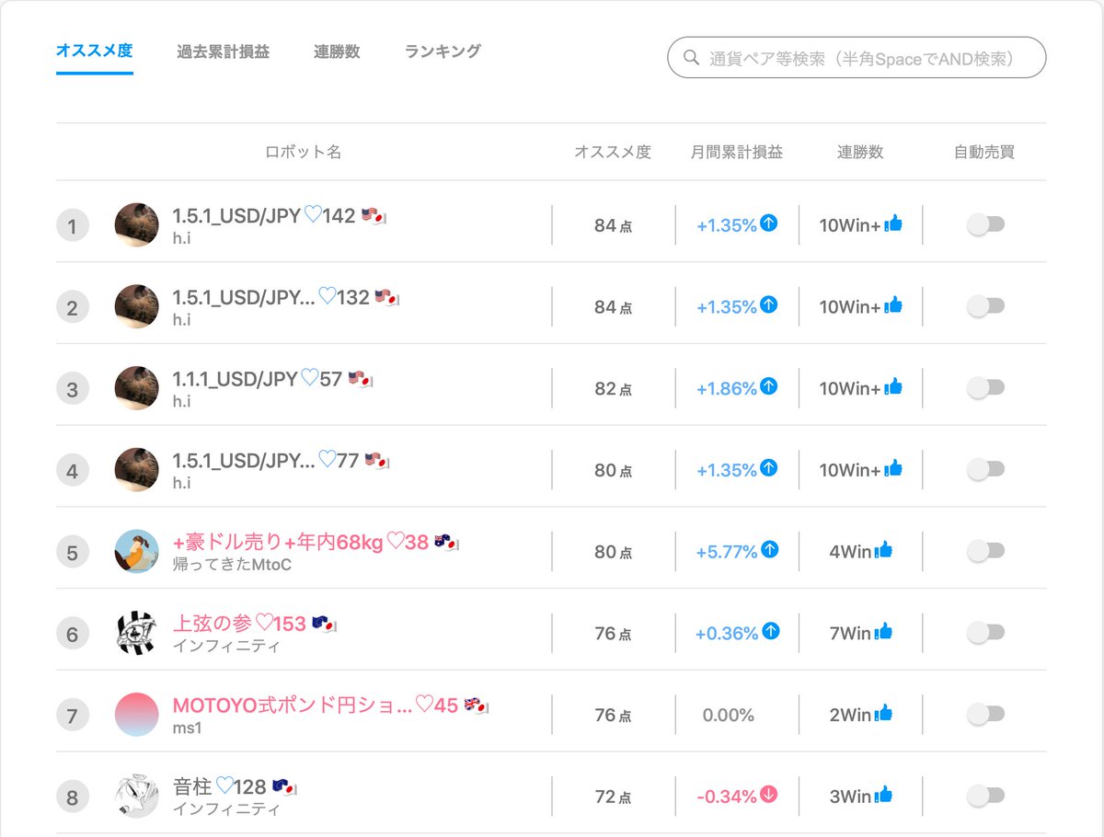Enable auto-trading for 音柱 robot
1104x837 pixels.
(x=985, y=795)
